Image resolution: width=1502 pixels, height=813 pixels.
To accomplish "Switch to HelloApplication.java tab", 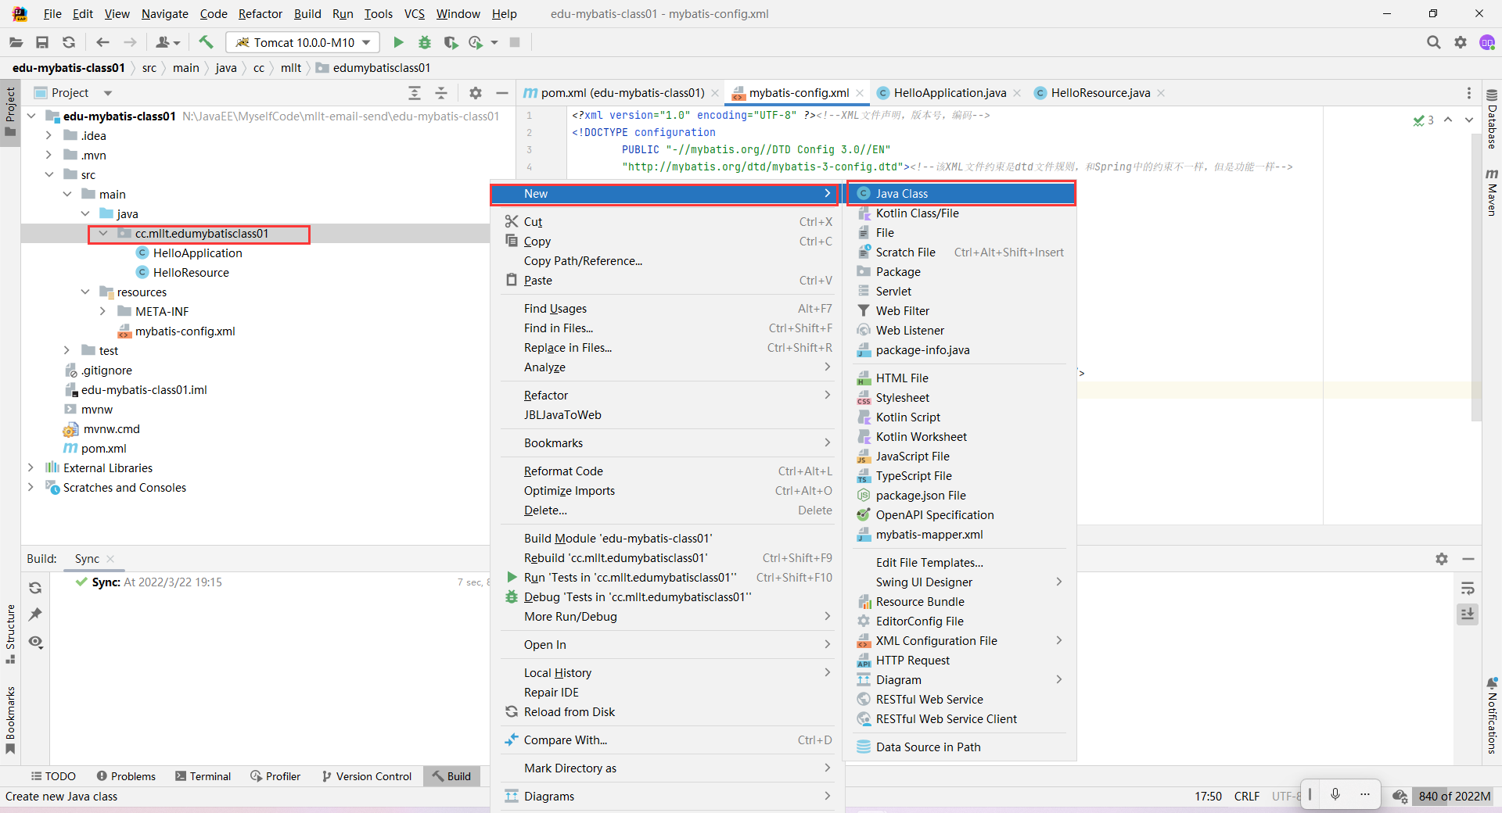I will click(x=949, y=93).
